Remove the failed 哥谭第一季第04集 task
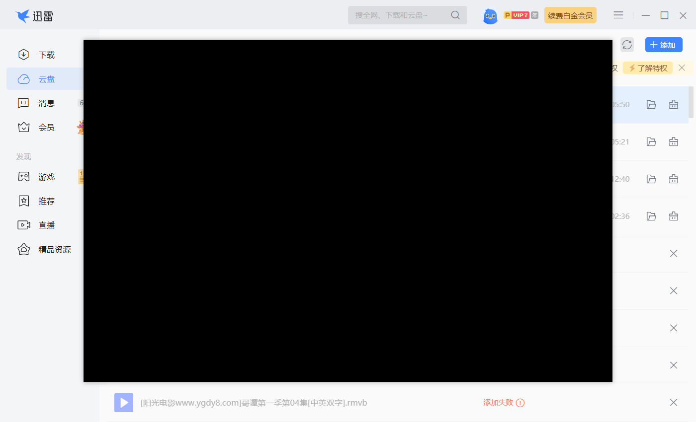The image size is (696, 422). click(673, 402)
